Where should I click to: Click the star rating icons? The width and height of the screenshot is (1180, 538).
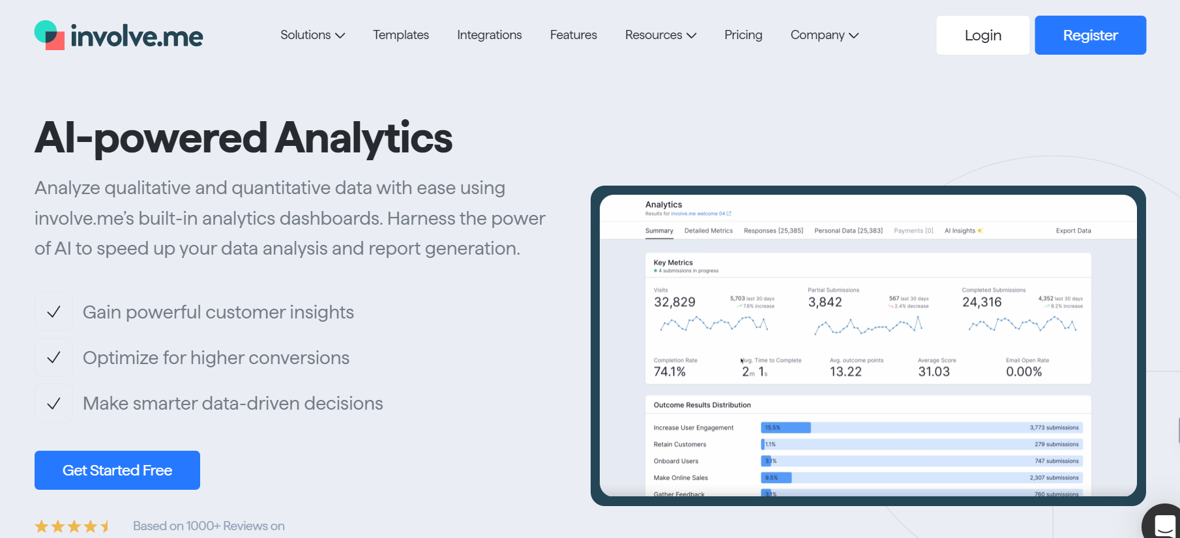(72, 526)
